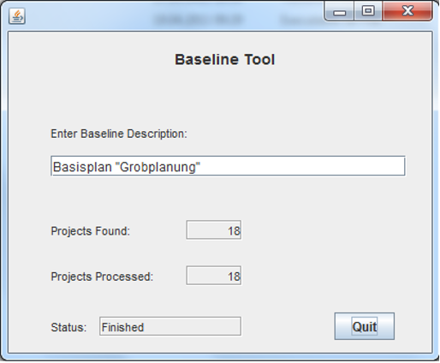
Task: Click the Projects Processed label
Action: tap(102, 277)
